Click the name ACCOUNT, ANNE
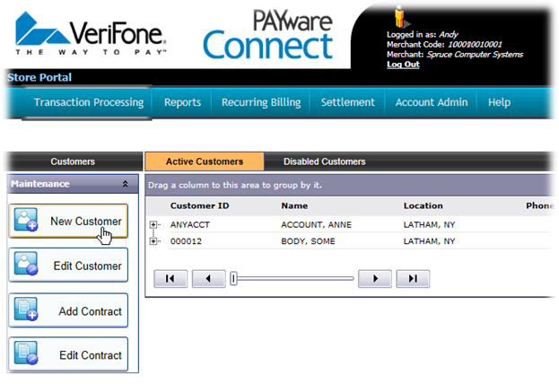 [316, 224]
